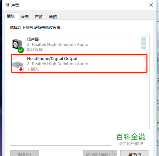This screenshot has width=159, height=156.
Task: Click the 百科全说 watermark logo
Action: [x=131, y=137]
